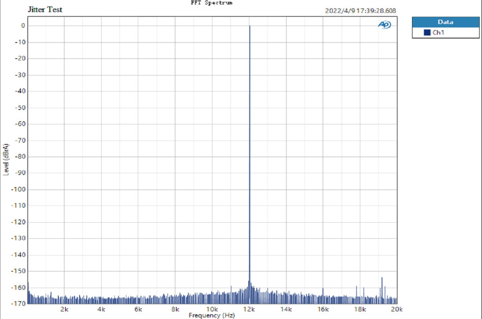Click the 2k tick label on the x-axis

[65, 309]
